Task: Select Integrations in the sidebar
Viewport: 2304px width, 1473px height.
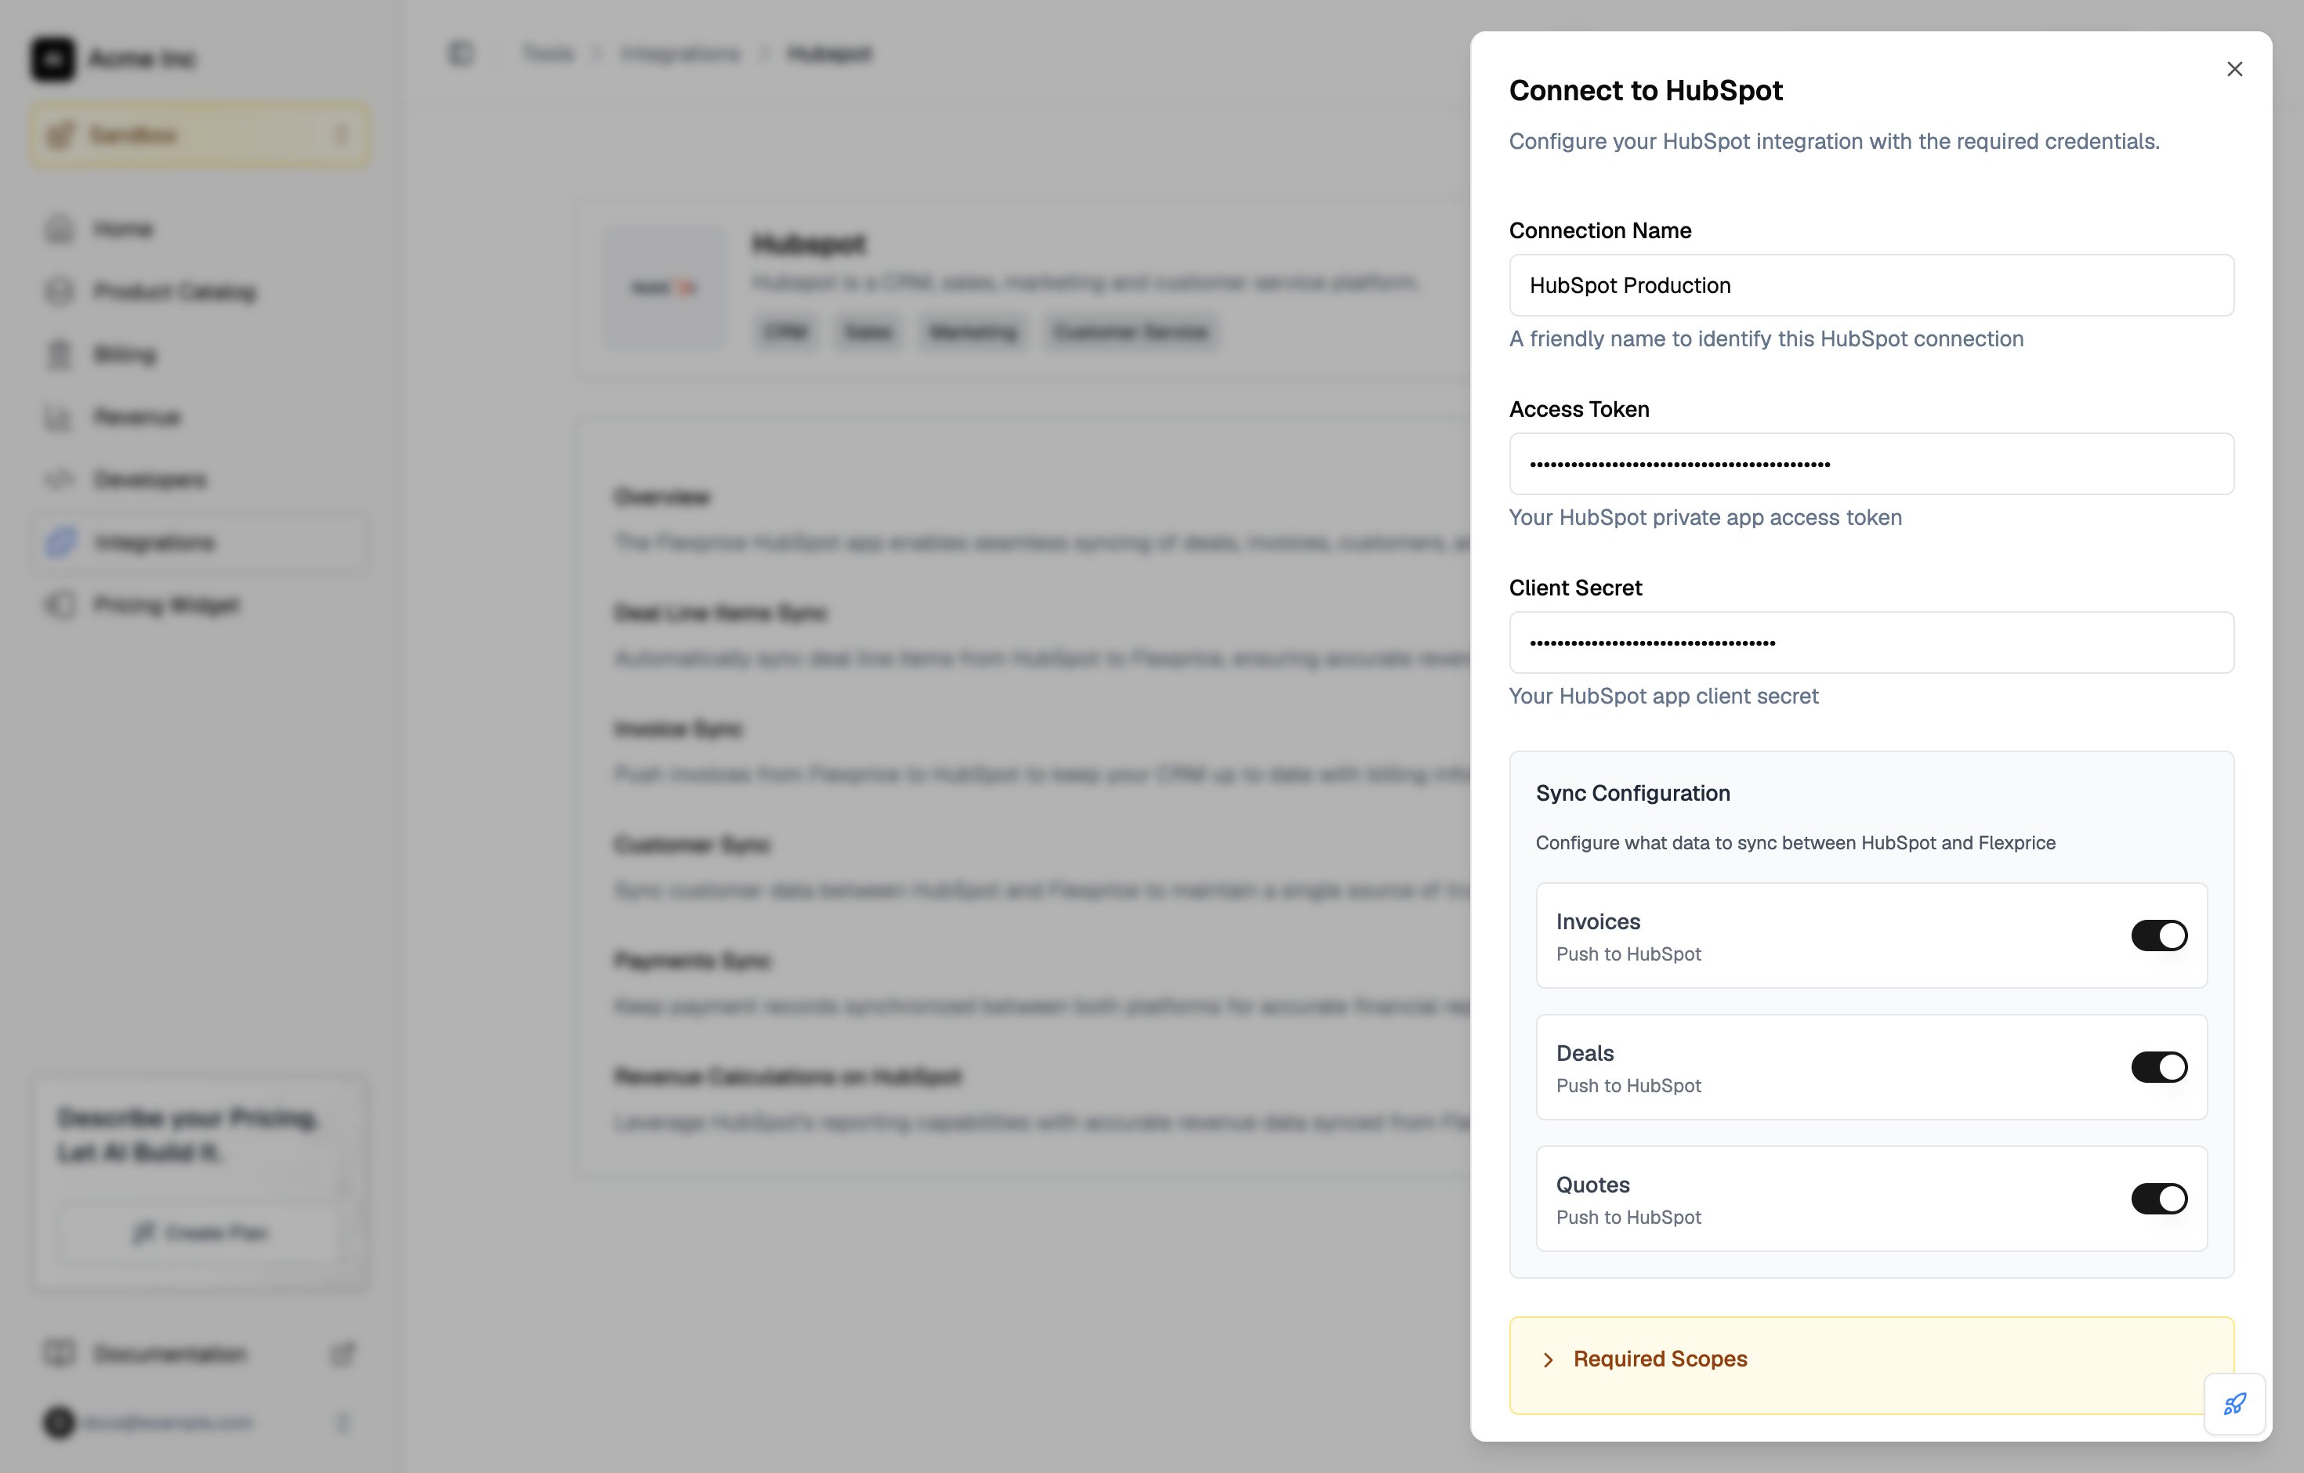Action: [x=200, y=542]
